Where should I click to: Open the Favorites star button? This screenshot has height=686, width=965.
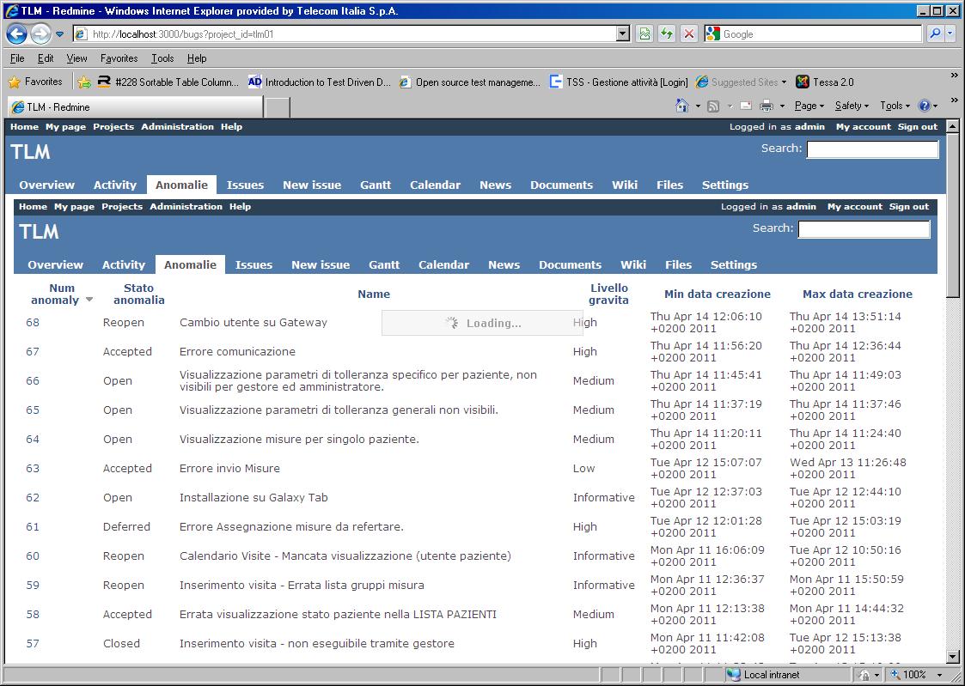tap(35, 82)
